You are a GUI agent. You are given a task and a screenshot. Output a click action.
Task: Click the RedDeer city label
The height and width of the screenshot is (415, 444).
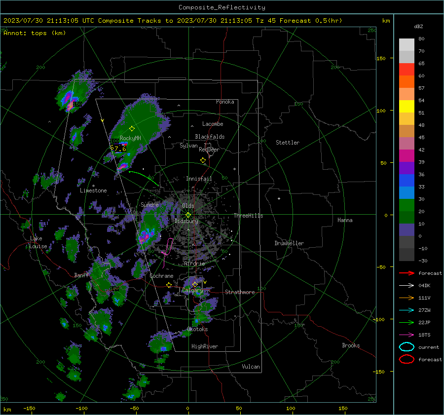click(x=209, y=150)
